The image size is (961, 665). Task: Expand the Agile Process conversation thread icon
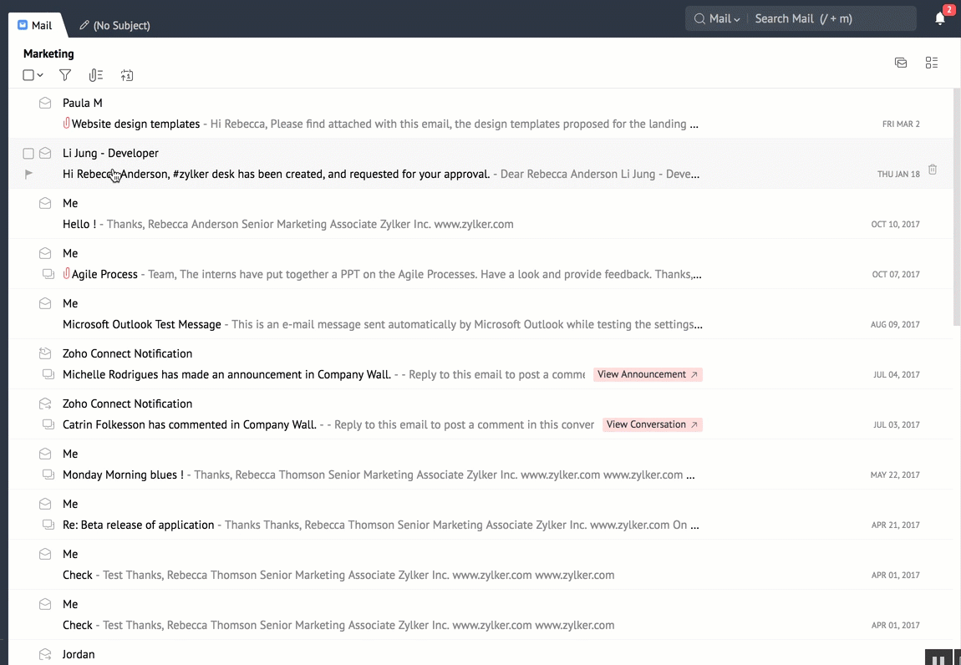coord(48,274)
